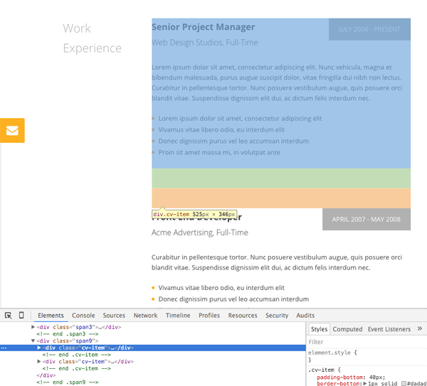Click the styles Filter input field
Image resolution: width=427 pixels, height=386 pixels.
click(367, 342)
